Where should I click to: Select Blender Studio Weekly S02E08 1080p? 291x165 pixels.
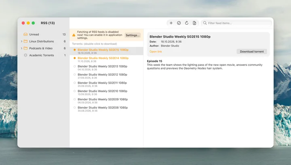pyautogui.click(x=107, y=109)
